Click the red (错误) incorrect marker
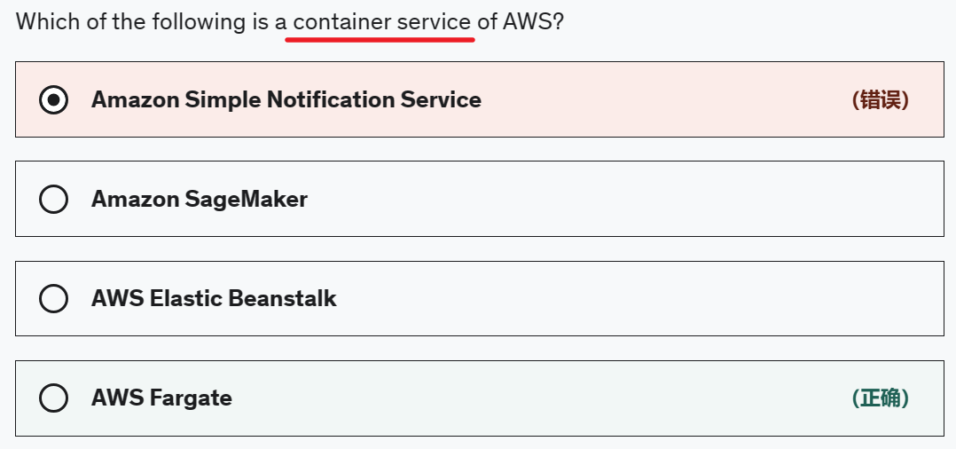 coord(880,99)
